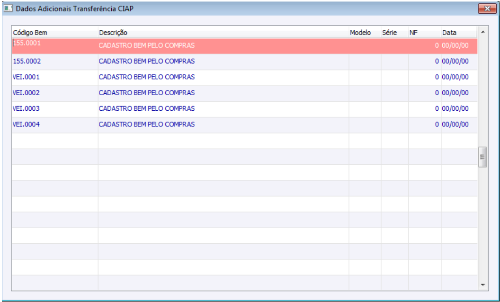
Task: Click NF value 0 in row VEI.0004
Action: (437, 124)
